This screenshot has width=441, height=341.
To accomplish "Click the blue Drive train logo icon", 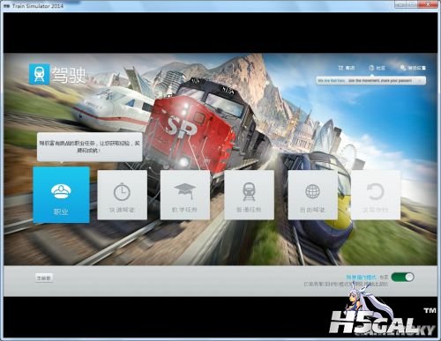I will [x=39, y=74].
